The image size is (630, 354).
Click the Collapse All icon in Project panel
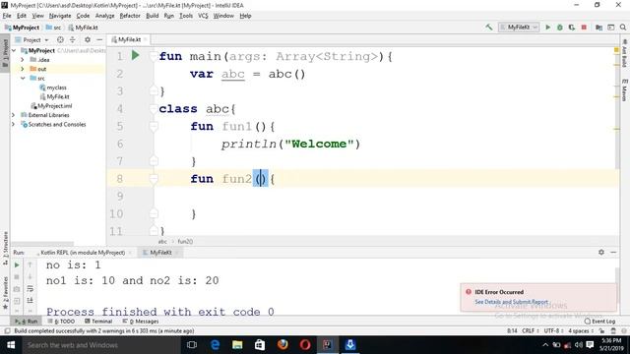73,39
